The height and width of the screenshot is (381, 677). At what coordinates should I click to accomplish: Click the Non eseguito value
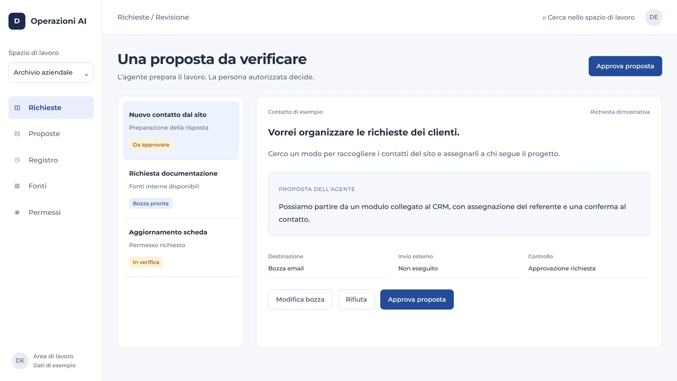418,268
